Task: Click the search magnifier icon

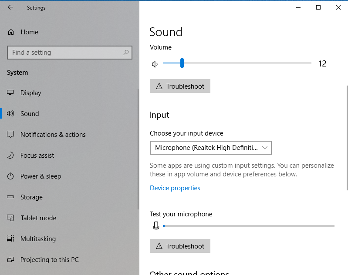Action: tap(126, 53)
